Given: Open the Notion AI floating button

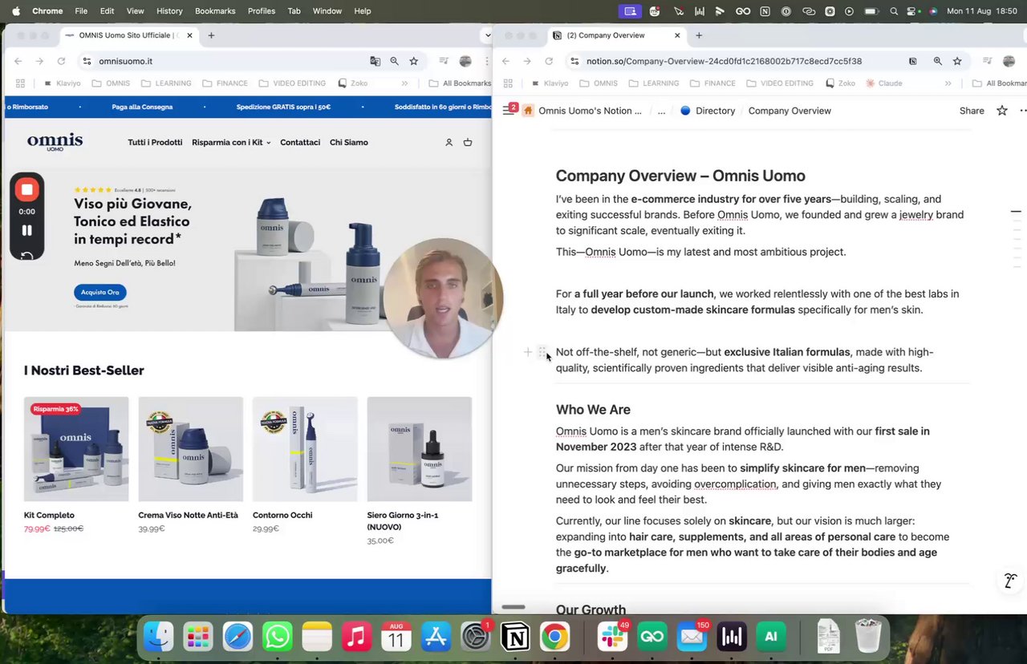Looking at the screenshot, I should pyautogui.click(x=1010, y=581).
